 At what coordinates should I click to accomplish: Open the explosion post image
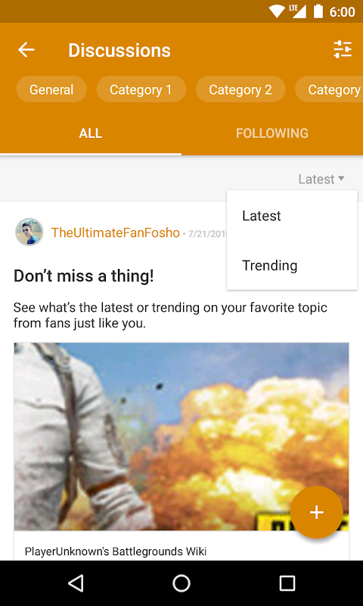[x=181, y=436]
